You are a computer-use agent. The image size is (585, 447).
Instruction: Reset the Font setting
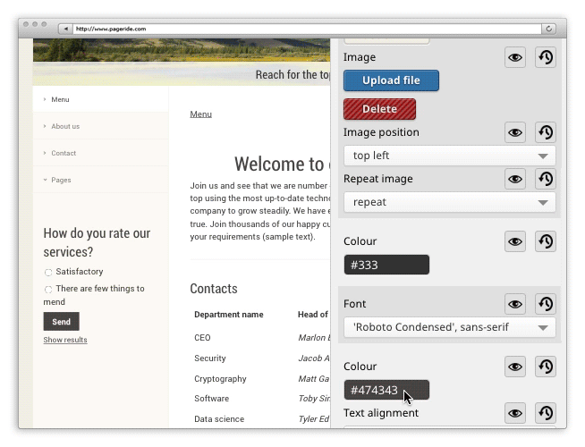545,304
